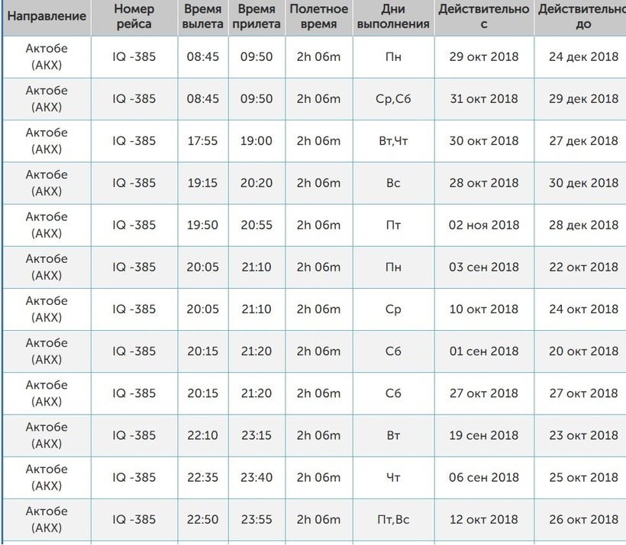Sort by "Номер рейса" column header
This screenshot has width=626, height=545.
point(134,16)
